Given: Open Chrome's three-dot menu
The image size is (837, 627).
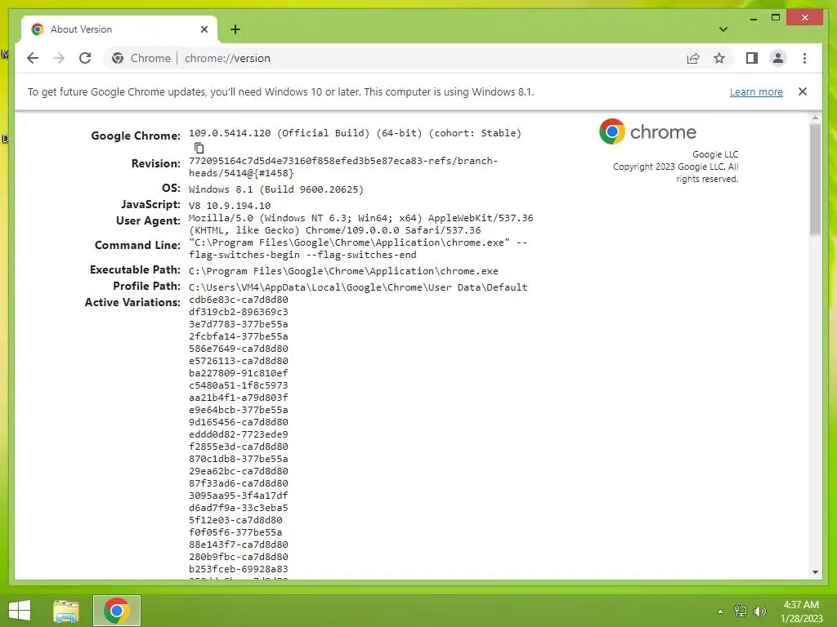Looking at the screenshot, I should pos(804,58).
